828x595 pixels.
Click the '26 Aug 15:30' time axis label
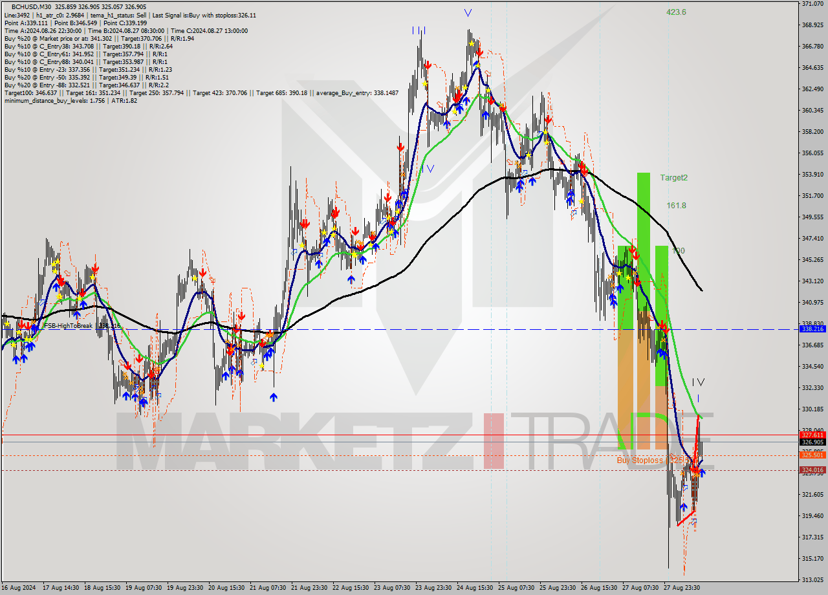tap(599, 588)
